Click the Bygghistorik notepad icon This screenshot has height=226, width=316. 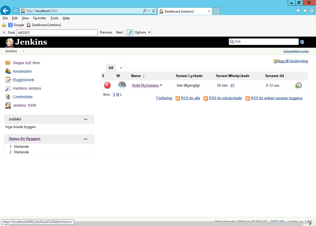pyautogui.click(x=8, y=80)
